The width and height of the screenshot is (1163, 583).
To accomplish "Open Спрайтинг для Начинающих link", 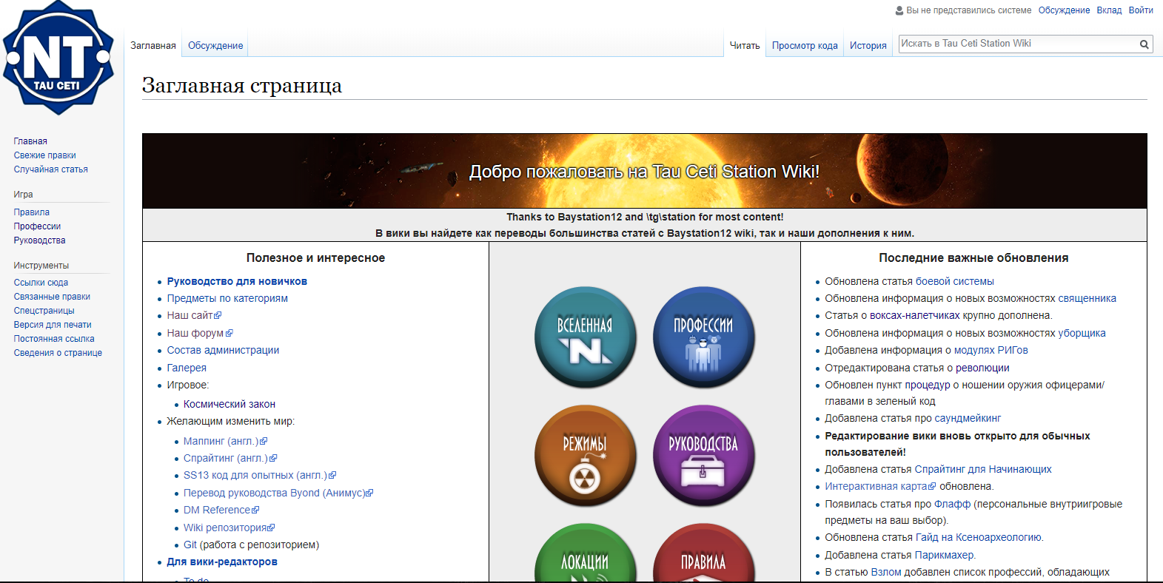I will [983, 469].
